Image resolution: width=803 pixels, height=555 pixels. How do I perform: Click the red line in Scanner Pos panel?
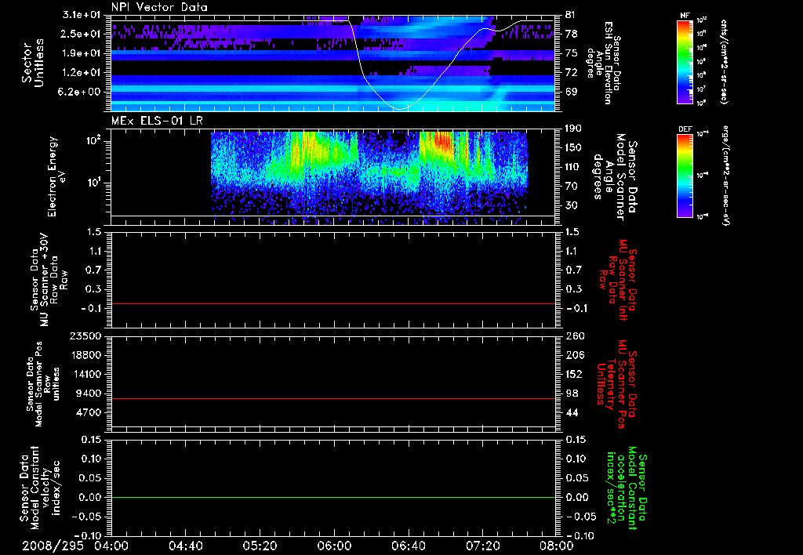click(x=332, y=399)
